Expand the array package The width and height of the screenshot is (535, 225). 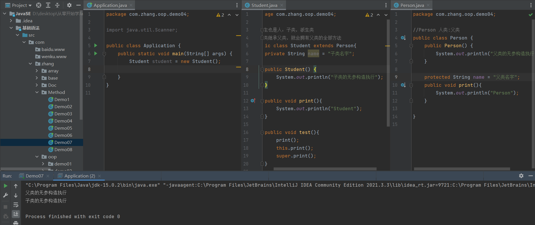pyautogui.click(x=37, y=71)
